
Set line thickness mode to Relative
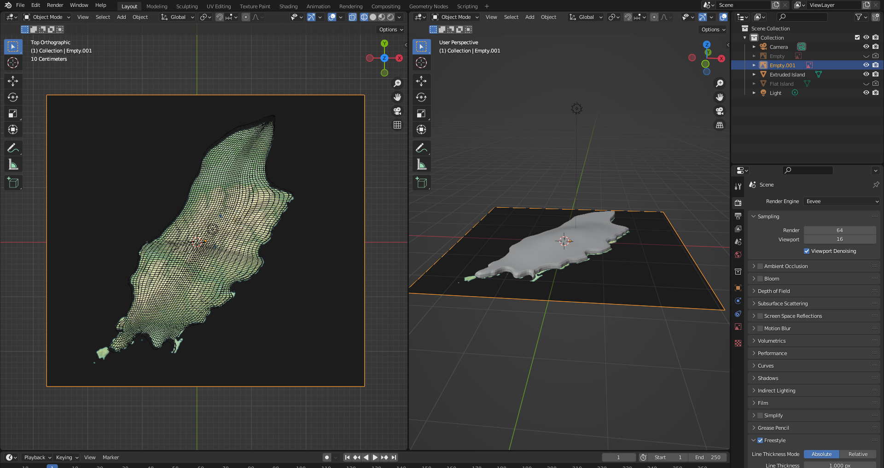858,454
